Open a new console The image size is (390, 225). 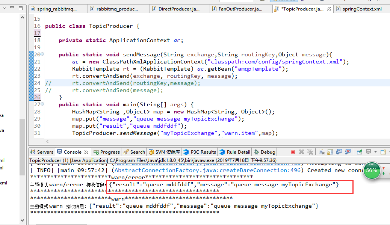382,152
